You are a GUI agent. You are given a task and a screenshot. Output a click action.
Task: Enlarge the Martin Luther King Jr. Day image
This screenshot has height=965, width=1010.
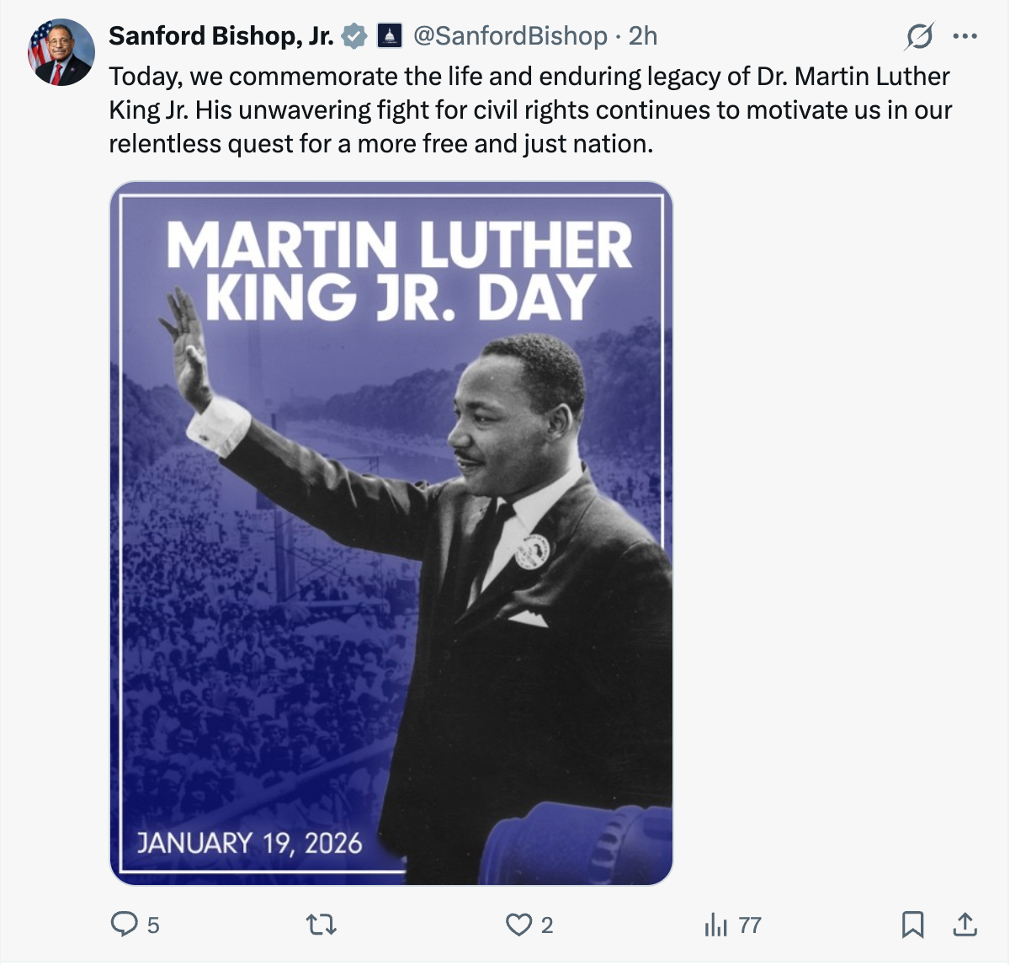point(391,533)
